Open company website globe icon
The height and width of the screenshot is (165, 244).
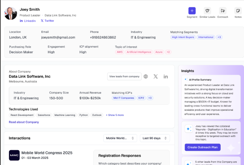146,77
